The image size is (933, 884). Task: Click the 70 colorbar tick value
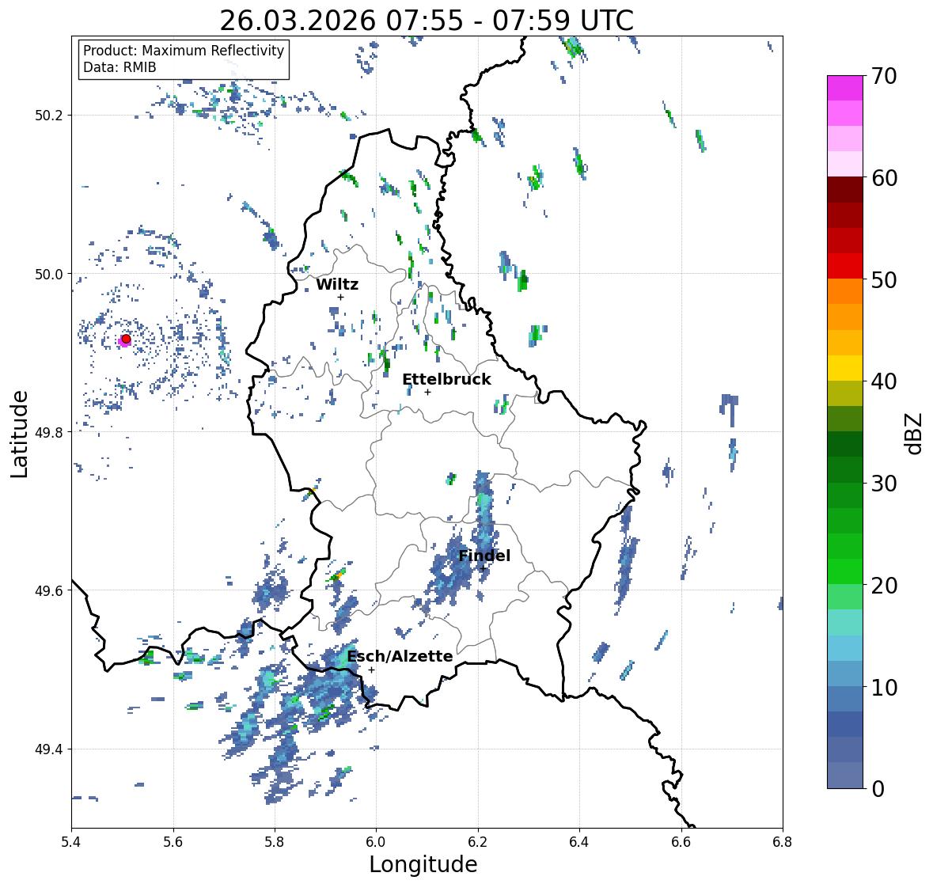tap(883, 76)
